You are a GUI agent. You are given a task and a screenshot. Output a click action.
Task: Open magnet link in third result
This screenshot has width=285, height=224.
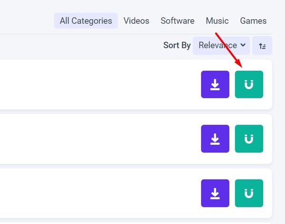click(249, 193)
